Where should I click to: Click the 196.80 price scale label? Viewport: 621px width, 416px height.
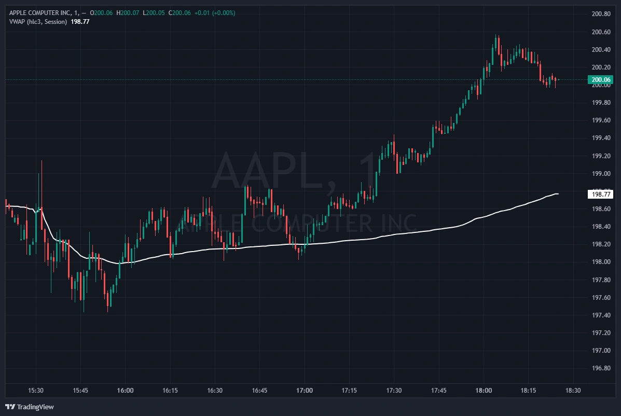click(601, 368)
